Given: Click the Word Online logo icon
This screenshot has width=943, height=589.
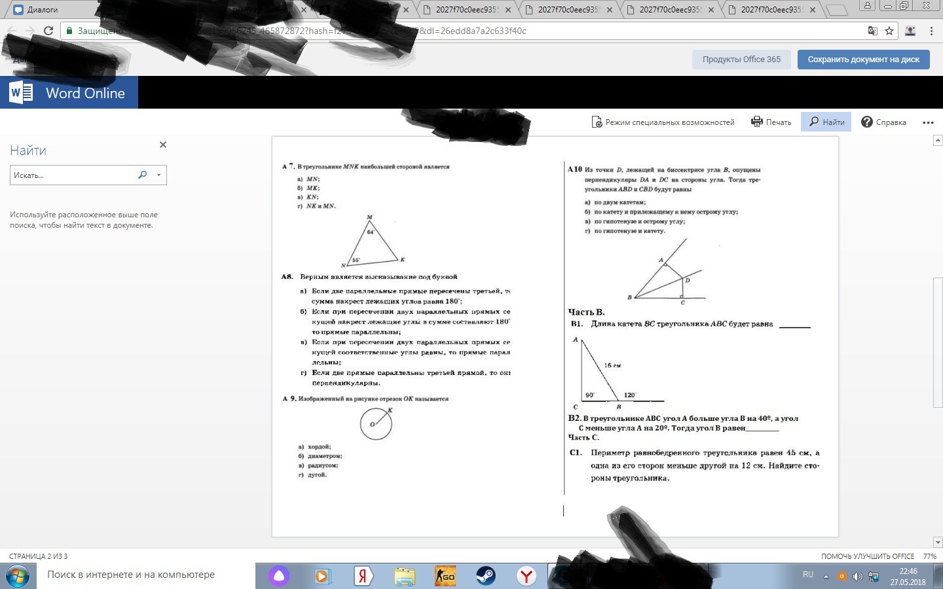Looking at the screenshot, I should [21, 92].
